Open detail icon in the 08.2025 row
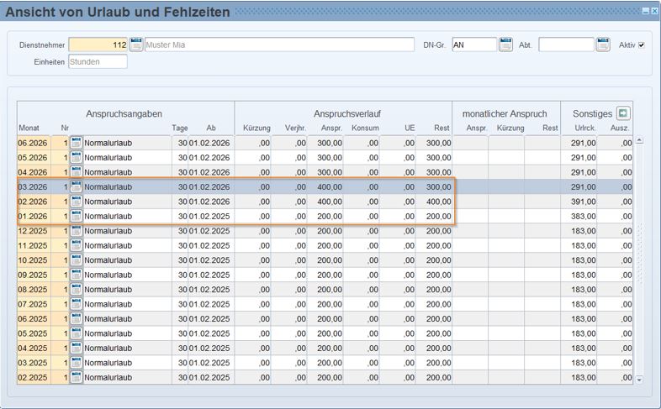The image size is (661, 409). [x=76, y=289]
